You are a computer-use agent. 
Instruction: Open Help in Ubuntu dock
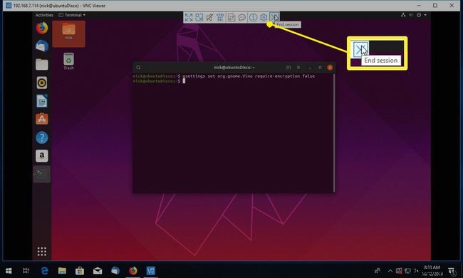(42, 138)
